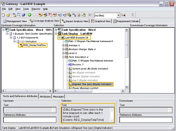Select Elapsed Time (sec) (Digital indicator) item
This screenshot has height=131, width=176.
(92, 84)
